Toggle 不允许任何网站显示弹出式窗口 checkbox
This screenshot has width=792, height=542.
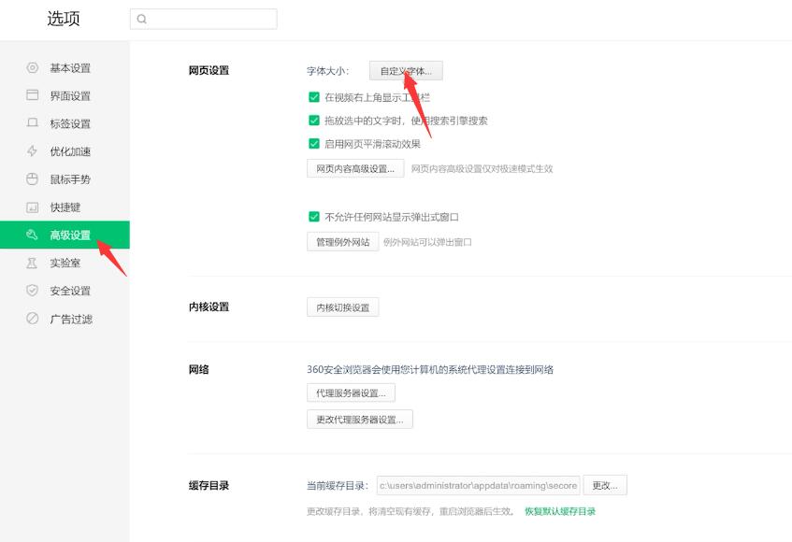[313, 217]
